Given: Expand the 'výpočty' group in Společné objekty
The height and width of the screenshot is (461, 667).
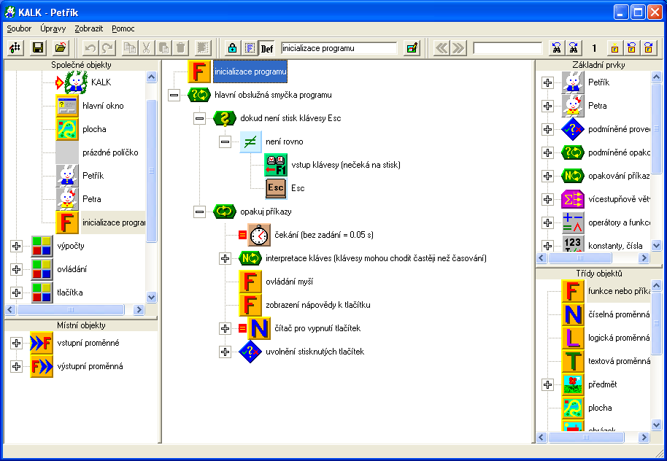Looking at the screenshot, I should pos(17,247).
